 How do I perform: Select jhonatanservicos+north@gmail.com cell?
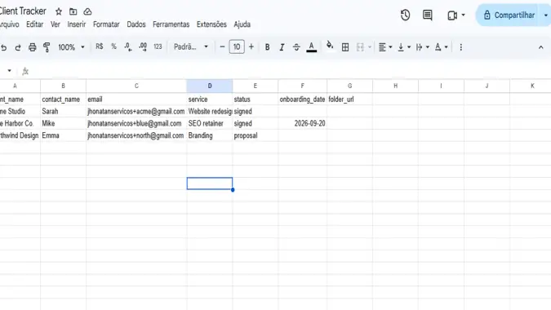coord(136,135)
